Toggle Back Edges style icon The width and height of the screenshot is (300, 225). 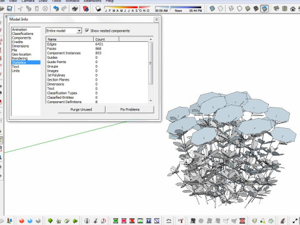221,9
